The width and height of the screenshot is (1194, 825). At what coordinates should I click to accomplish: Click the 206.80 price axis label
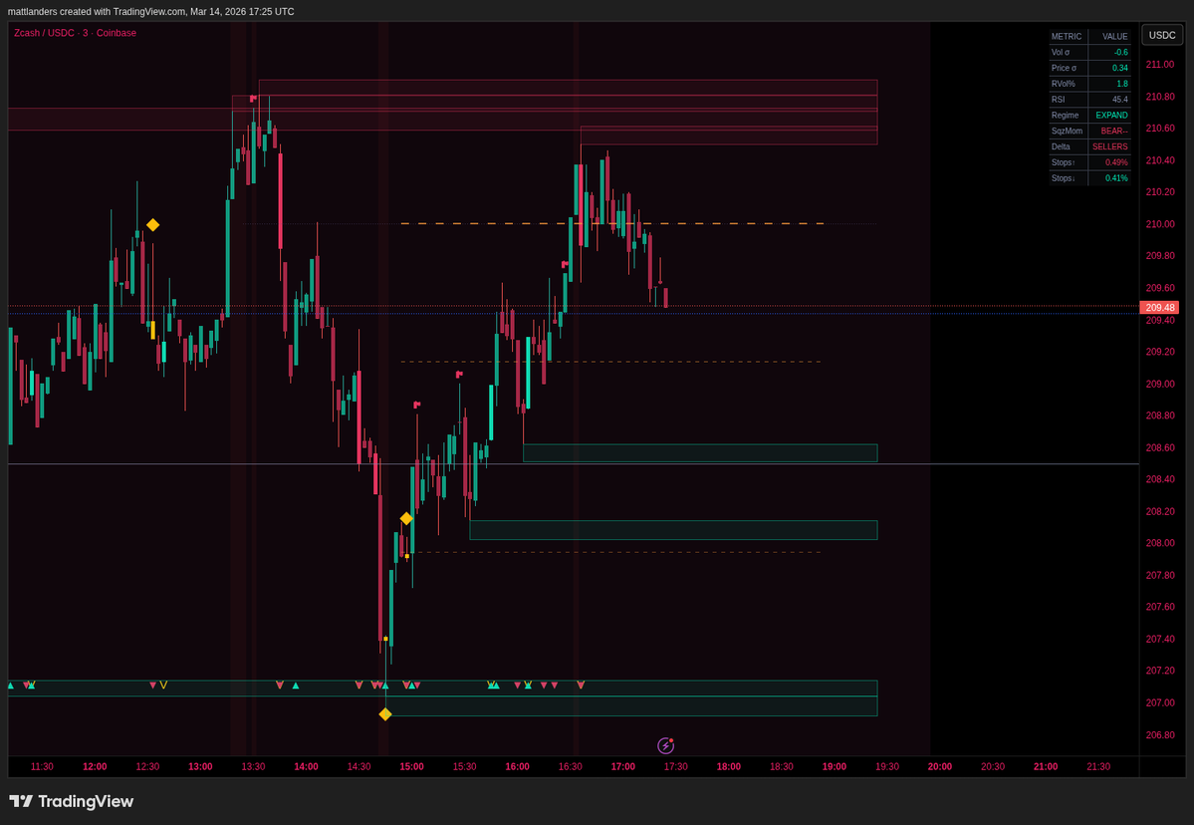coord(1160,735)
